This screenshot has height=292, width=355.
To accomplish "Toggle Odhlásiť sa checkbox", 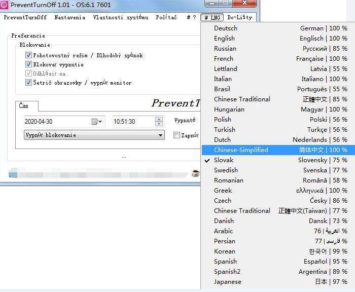I will pos(28,74).
